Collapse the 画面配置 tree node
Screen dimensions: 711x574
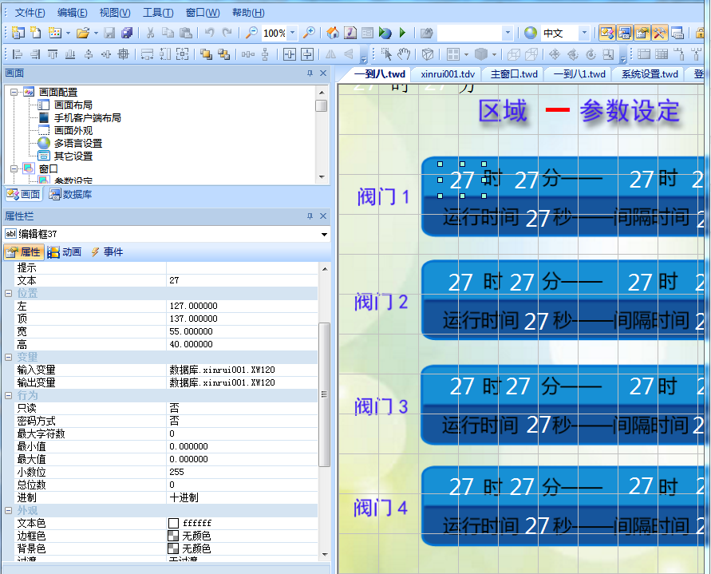15,93
